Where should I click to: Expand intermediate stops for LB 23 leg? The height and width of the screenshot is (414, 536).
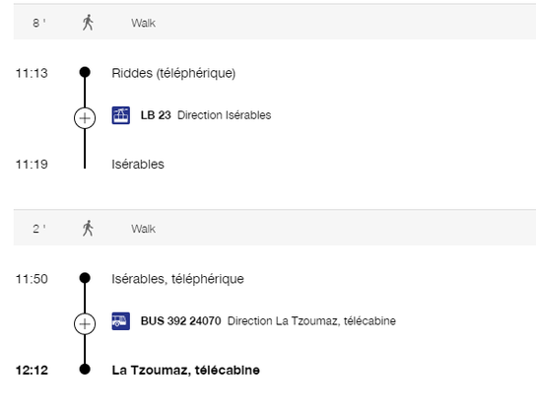tap(85, 118)
